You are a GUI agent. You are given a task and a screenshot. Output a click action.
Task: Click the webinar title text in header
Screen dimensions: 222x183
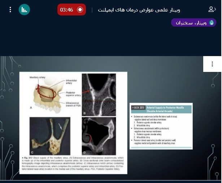[x=139, y=10]
